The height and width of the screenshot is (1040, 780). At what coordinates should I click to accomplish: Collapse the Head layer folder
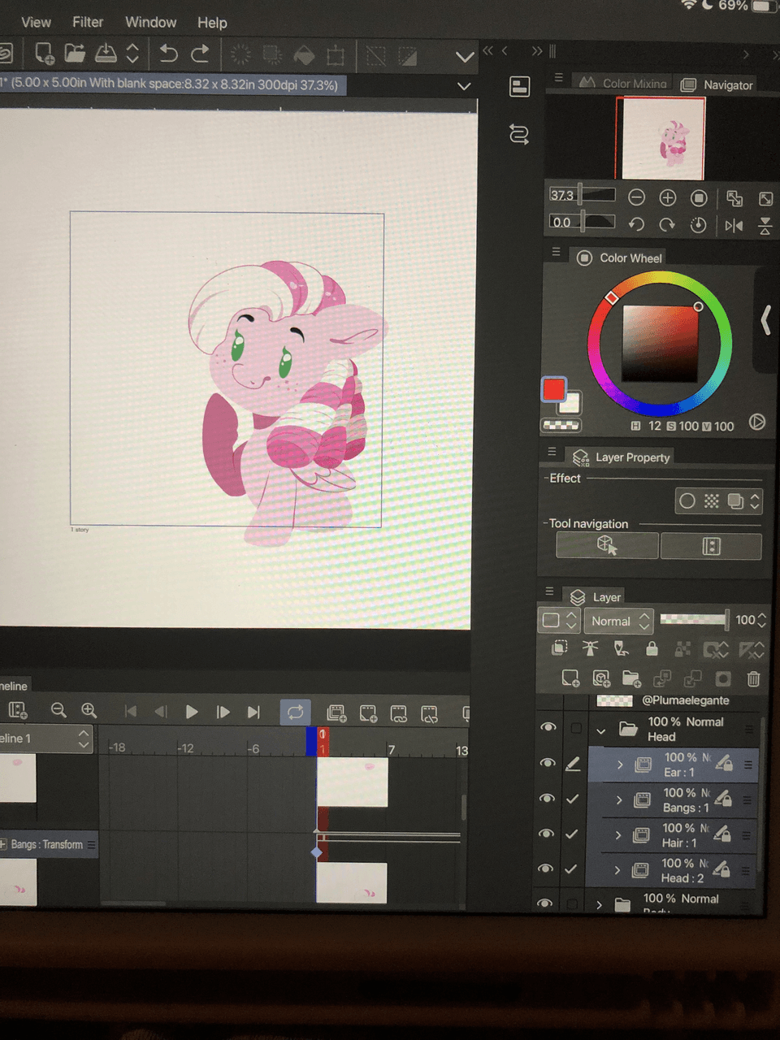600,730
